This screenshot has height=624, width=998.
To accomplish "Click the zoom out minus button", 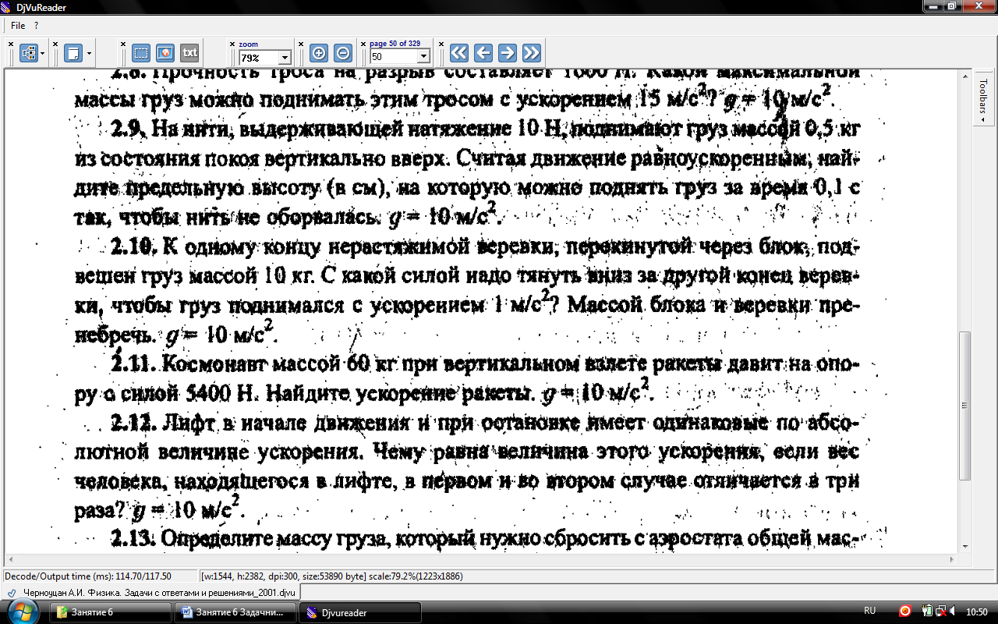I will [342, 53].
